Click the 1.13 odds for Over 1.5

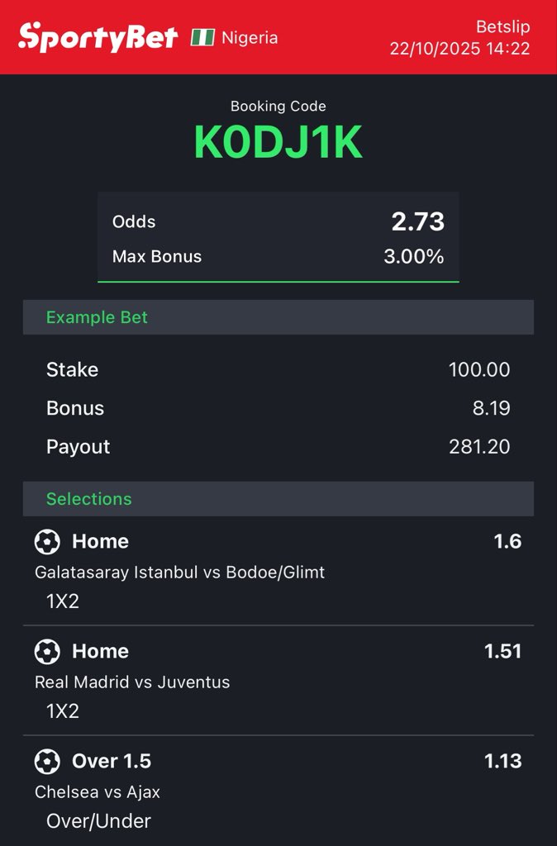(x=502, y=762)
